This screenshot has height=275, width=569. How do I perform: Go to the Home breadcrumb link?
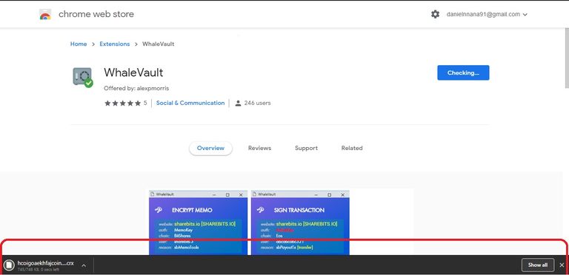(x=79, y=44)
